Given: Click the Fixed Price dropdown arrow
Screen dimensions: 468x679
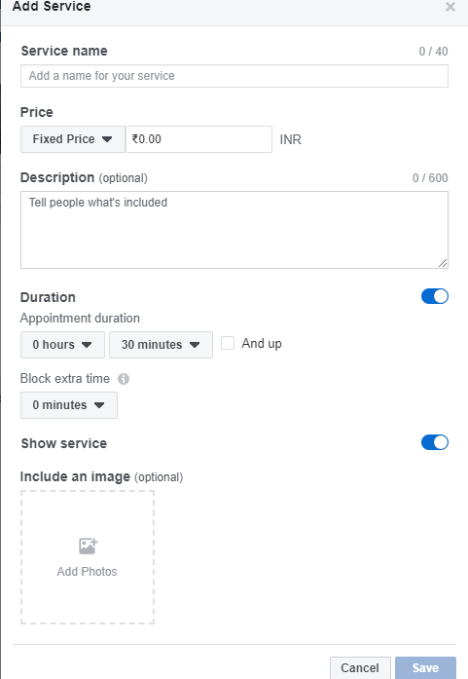Looking at the screenshot, I should point(107,139).
